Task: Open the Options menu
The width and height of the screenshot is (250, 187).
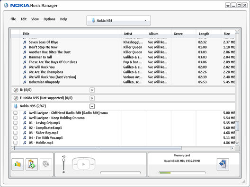Action: tap(49, 19)
